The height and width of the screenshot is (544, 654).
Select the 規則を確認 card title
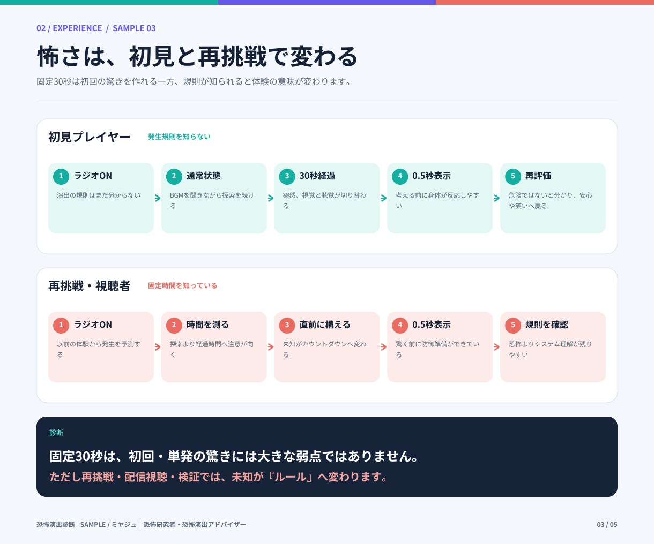tap(547, 325)
